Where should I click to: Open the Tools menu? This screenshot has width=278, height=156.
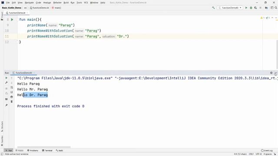click(x=79, y=3)
